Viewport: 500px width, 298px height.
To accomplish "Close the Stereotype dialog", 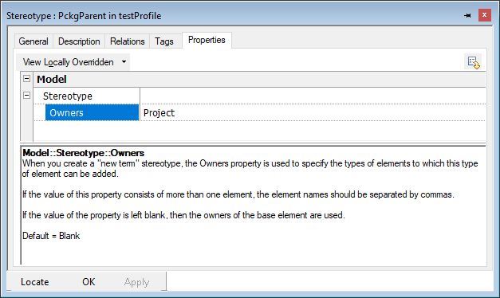I will tap(484, 15).
